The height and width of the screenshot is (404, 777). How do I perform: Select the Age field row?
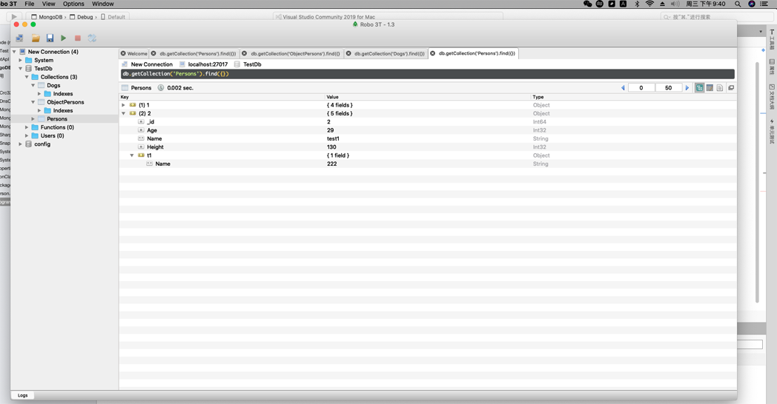click(x=428, y=130)
